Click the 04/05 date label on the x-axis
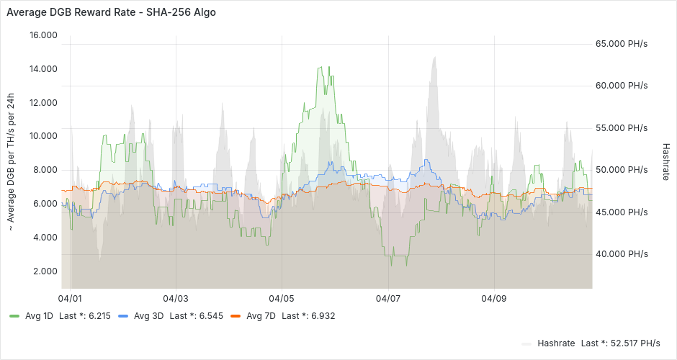The image size is (677, 360). coord(282,297)
